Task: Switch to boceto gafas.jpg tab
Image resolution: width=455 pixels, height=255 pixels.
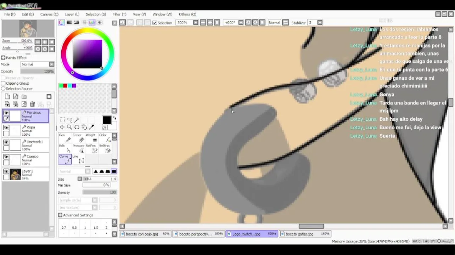Action: [305, 234]
